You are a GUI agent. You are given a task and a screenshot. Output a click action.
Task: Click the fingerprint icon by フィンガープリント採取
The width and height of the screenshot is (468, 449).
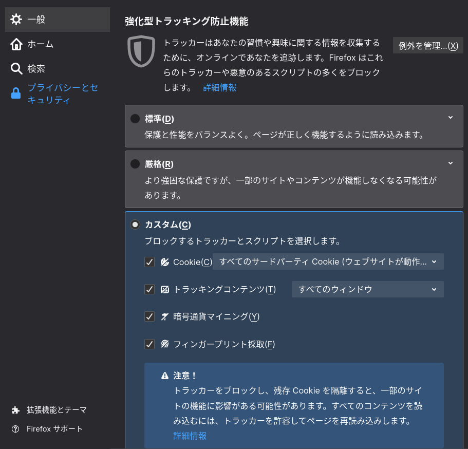(x=165, y=344)
